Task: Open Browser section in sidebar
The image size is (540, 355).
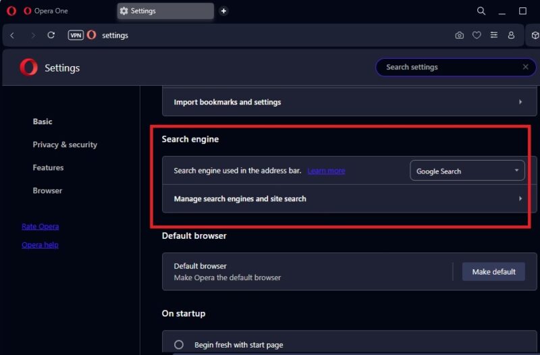Action: tap(47, 191)
